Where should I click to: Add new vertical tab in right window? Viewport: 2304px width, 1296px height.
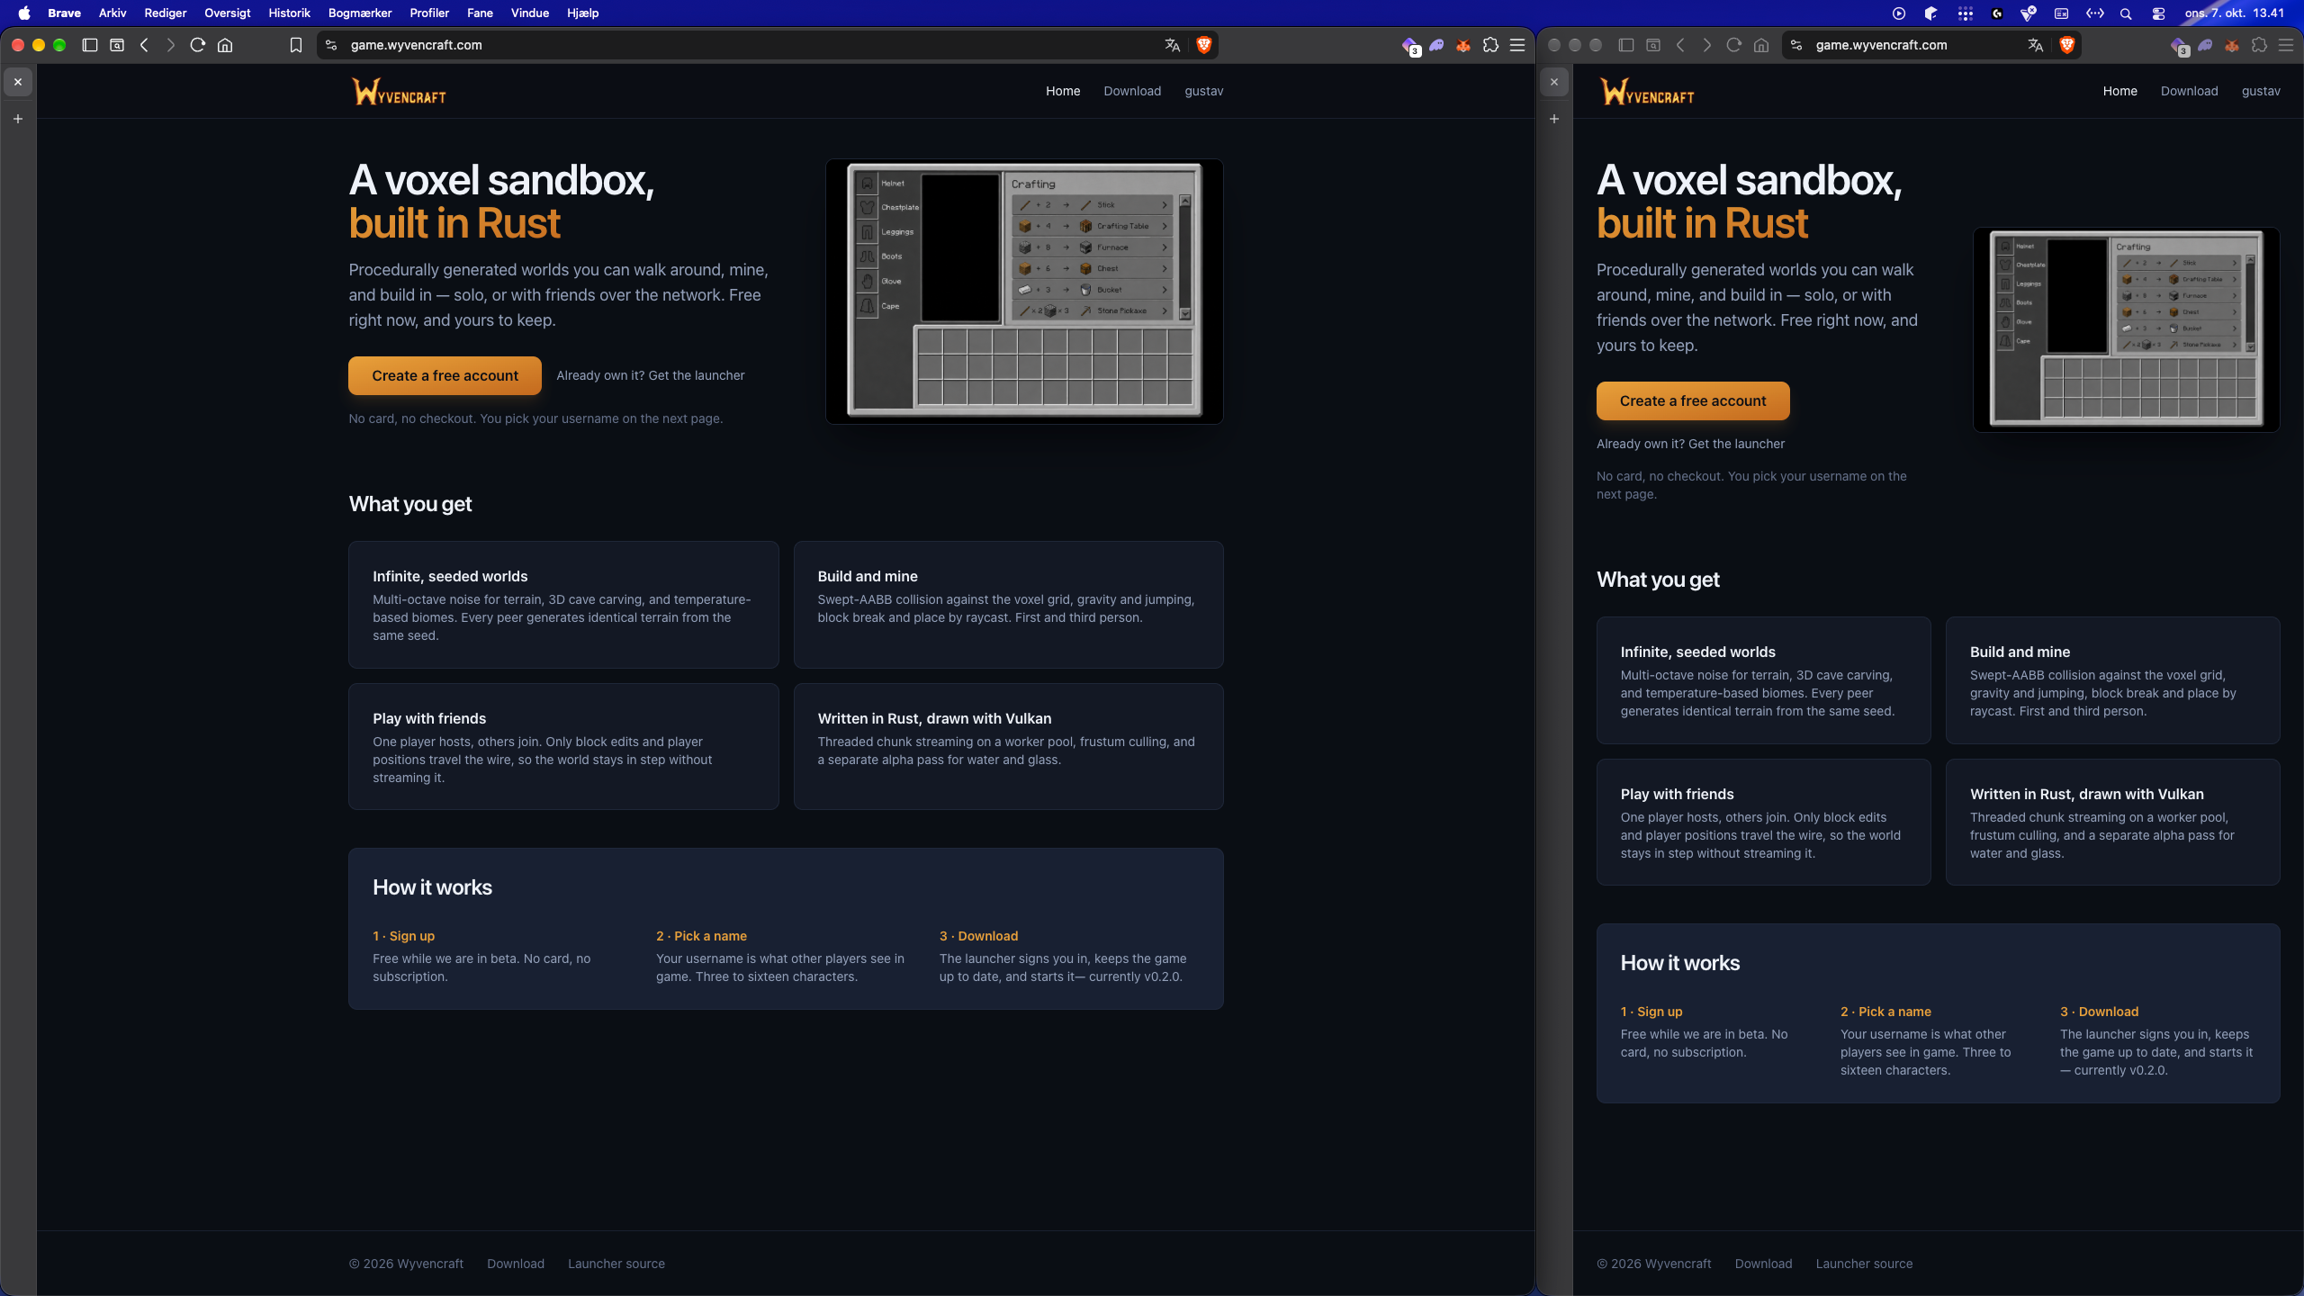tap(1554, 119)
